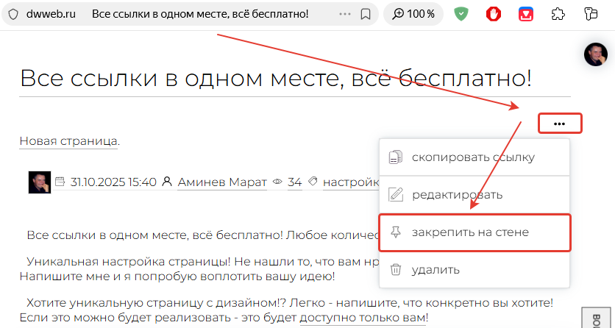Click the site security shield icon
Image resolution: width=615 pixels, height=328 pixels.
[13, 15]
